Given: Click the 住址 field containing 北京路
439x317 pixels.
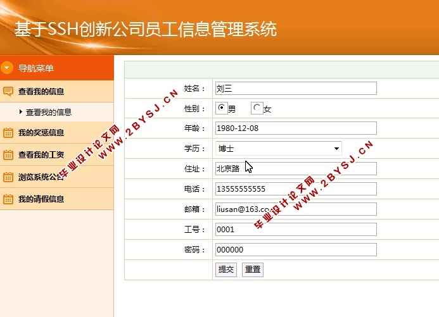Looking at the screenshot, I should coord(296,168).
